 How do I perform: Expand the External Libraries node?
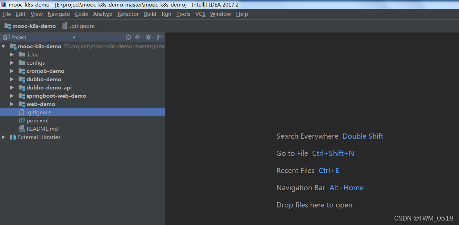click(3, 137)
